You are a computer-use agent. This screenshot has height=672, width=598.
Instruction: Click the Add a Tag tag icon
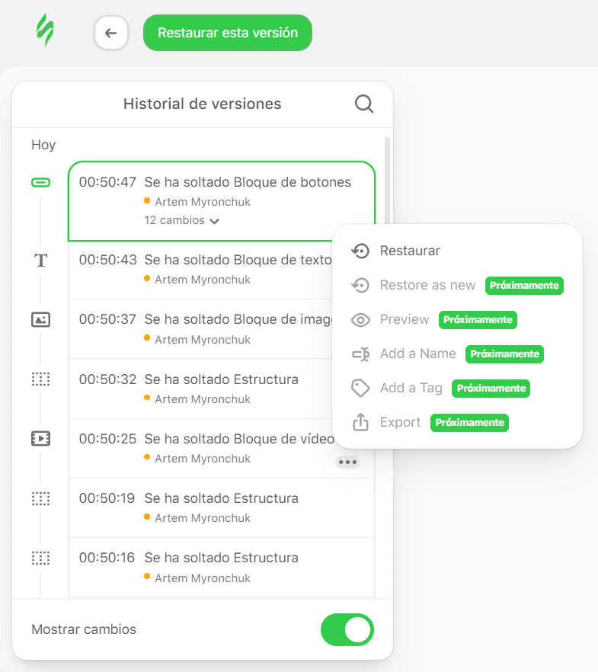click(x=360, y=389)
